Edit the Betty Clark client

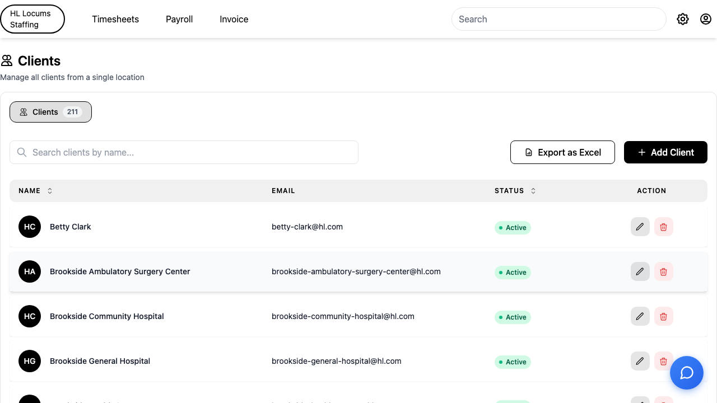pyautogui.click(x=640, y=227)
